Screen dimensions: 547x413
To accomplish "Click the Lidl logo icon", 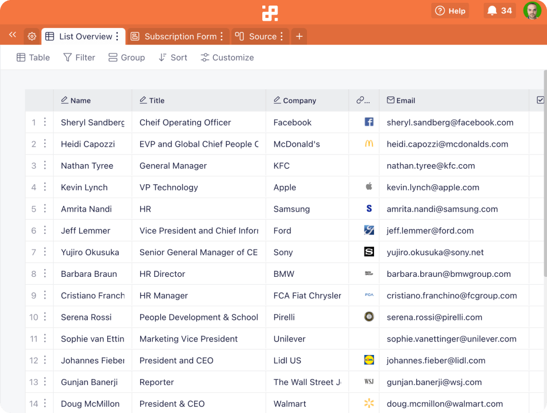I will point(369,359).
